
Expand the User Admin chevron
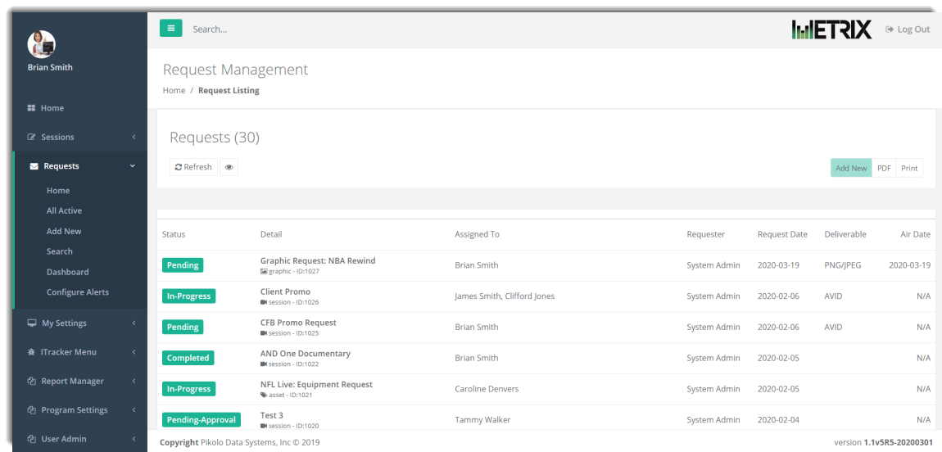pyautogui.click(x=134, y=439)
